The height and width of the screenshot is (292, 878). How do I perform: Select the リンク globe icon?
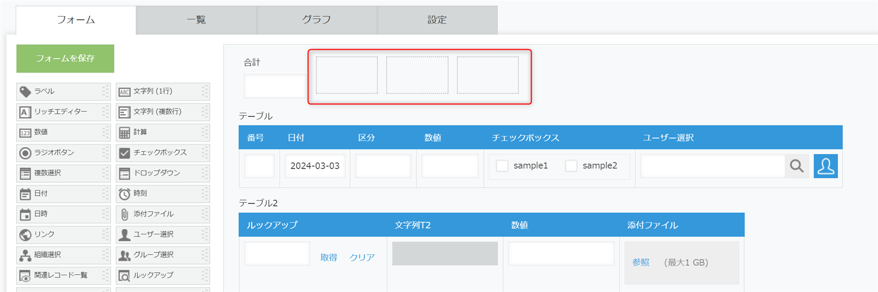click(x=25, y=235)
